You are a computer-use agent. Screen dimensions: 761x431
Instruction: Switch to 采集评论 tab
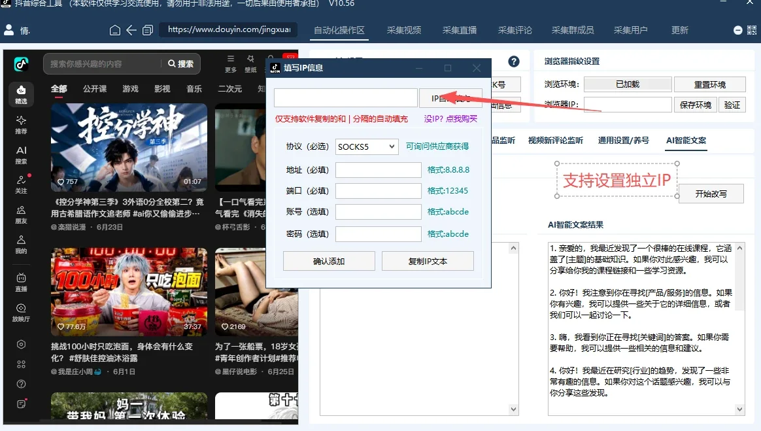[515, 30]
